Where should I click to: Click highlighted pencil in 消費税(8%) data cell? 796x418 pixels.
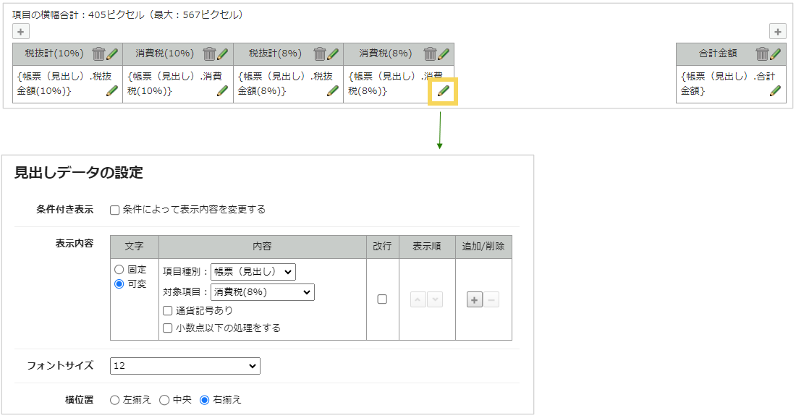click(x=443, y=91)
